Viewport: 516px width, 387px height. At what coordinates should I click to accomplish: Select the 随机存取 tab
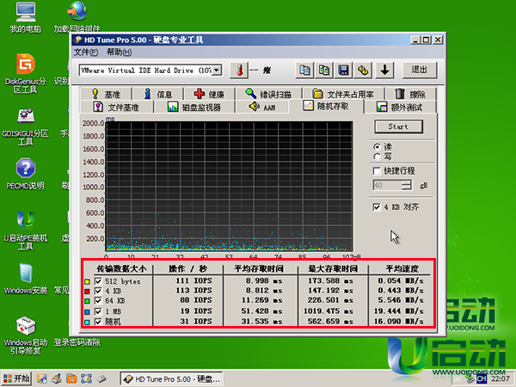click(x=326, y=106)
